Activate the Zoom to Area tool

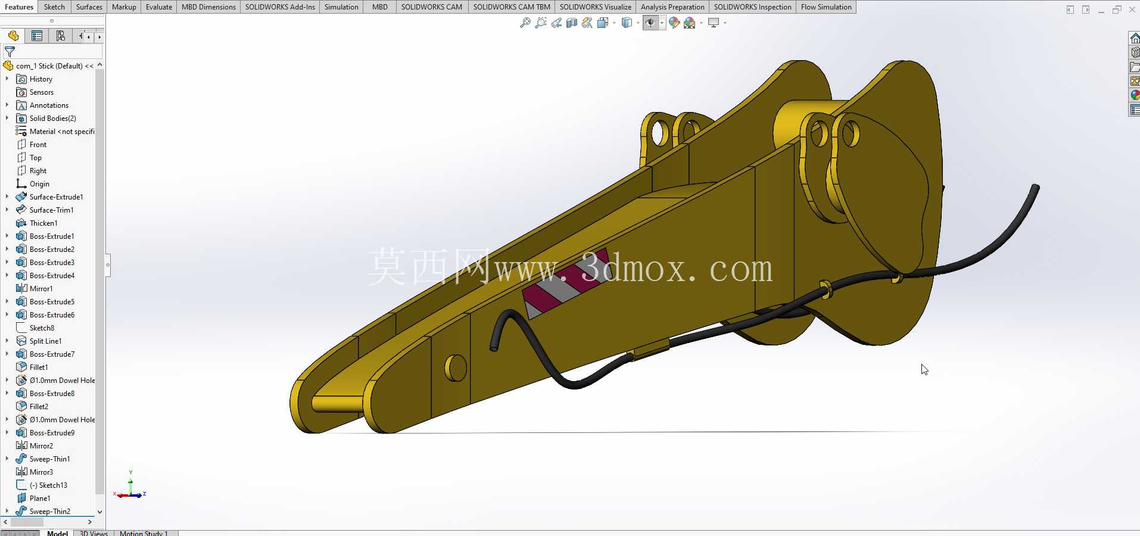[540, 23]
